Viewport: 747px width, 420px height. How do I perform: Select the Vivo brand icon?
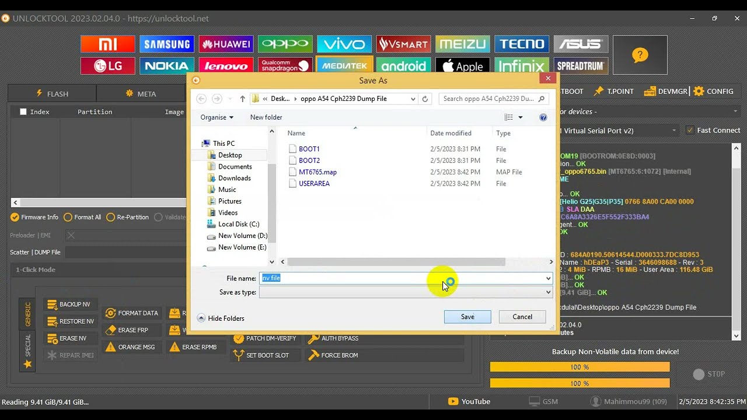click(x=344, y=44)
